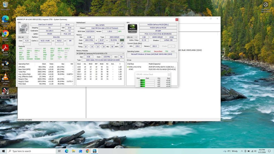
Task: Open the Windows Start menu
Action: click(3, 151)
